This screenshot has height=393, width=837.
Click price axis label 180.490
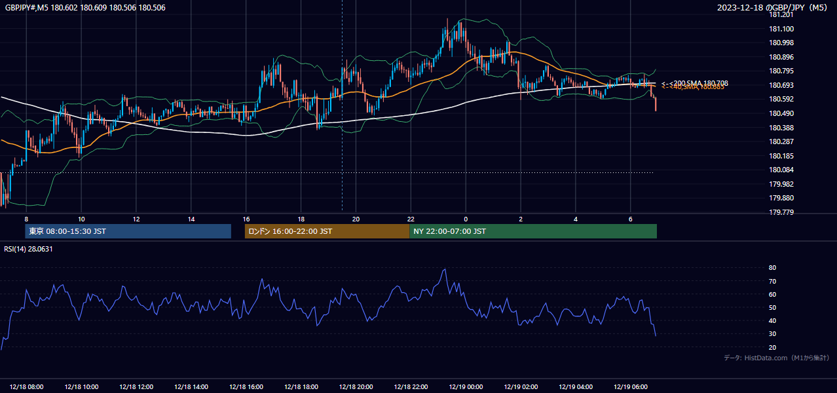[x=781, y=113]
